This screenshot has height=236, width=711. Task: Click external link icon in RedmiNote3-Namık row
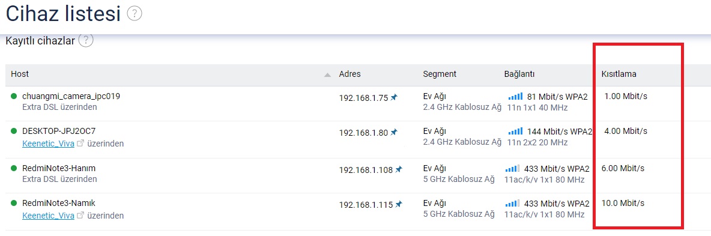point(80,216)
